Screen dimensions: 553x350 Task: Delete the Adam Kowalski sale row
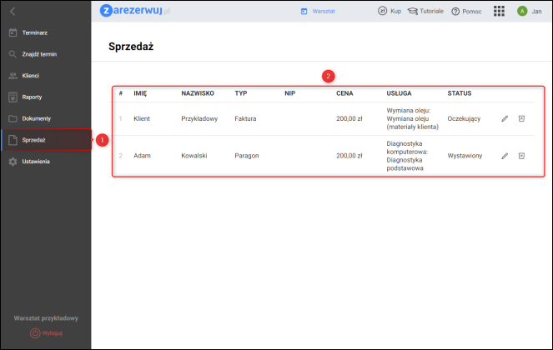[x=521, y=156]
